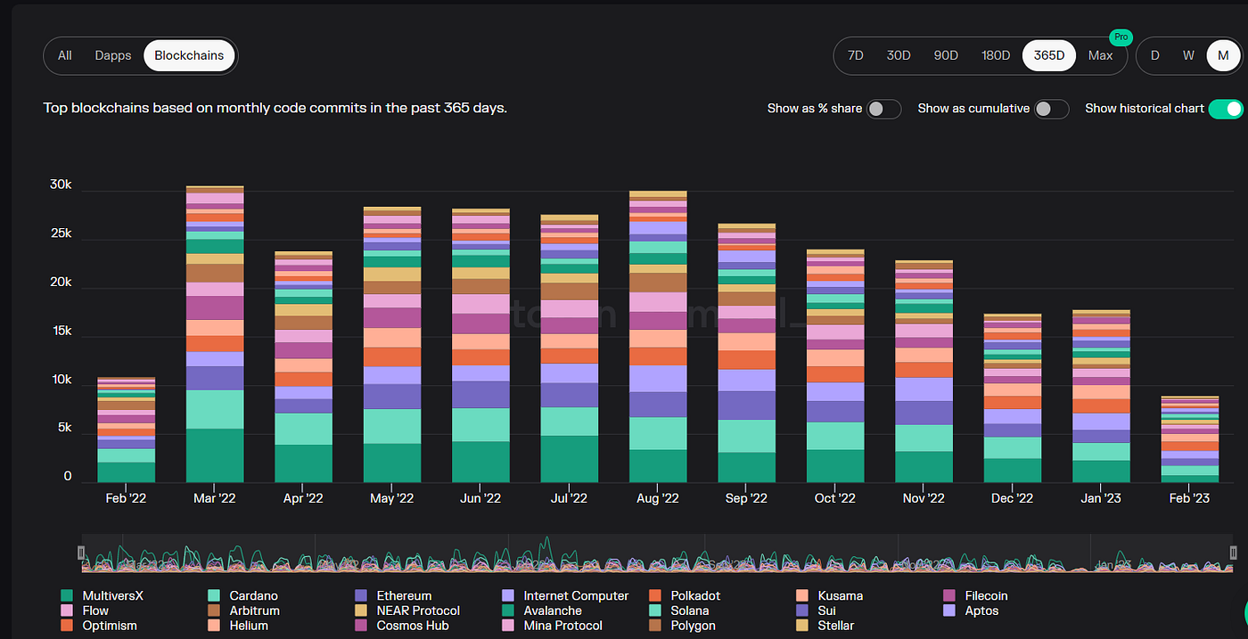
Task: Click the right range slider handle
Action: pyautogui.click(x=1234, y=553)
